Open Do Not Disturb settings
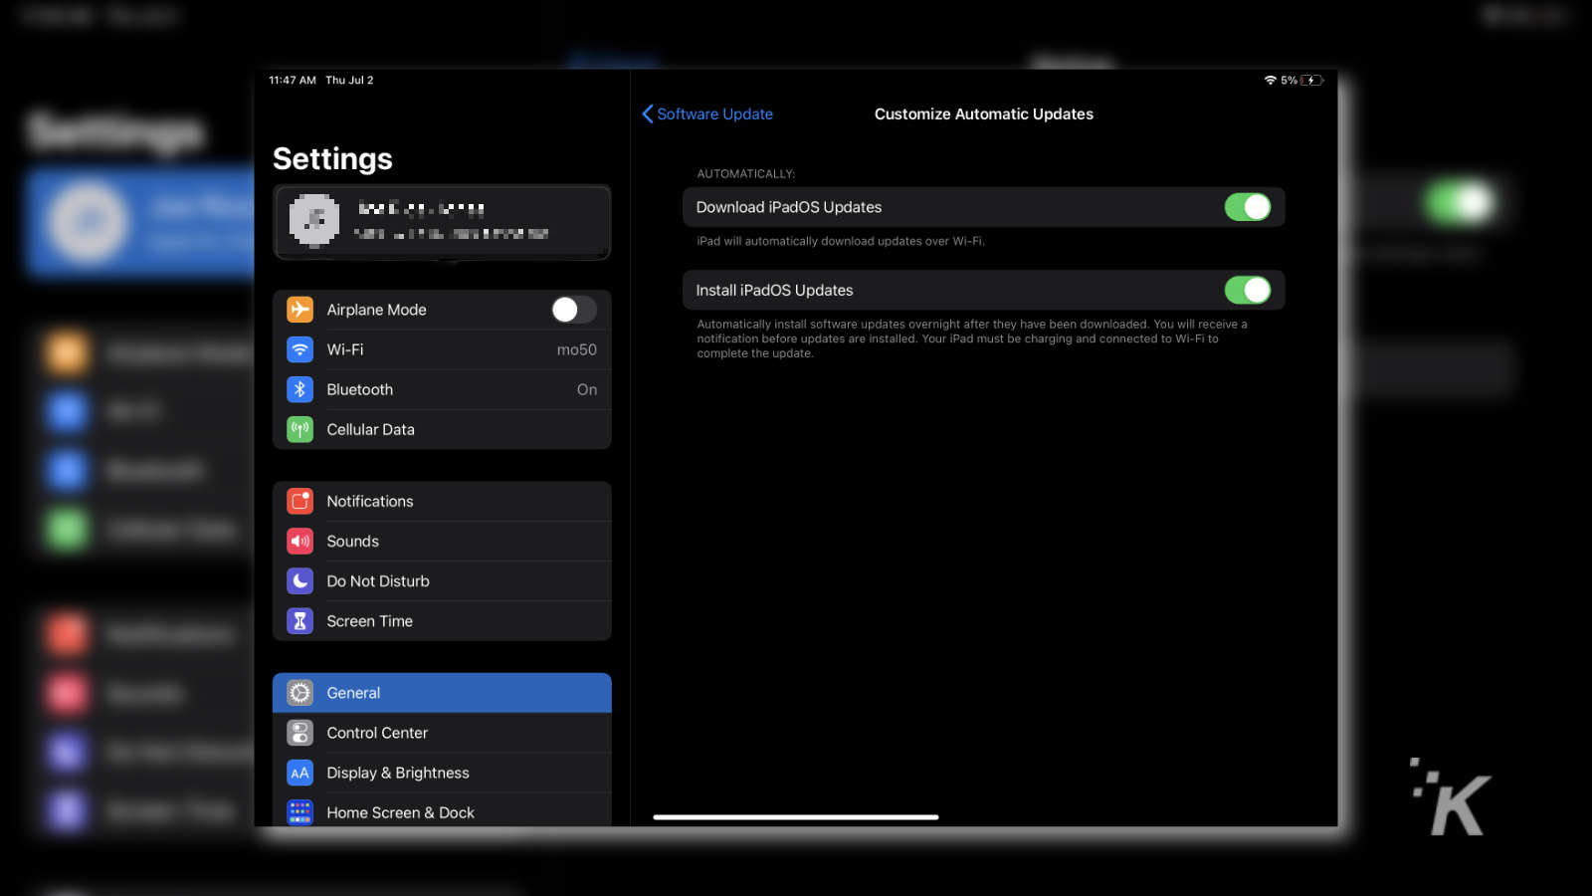Screen dimensions: 1592x896 tap(442, 580)
